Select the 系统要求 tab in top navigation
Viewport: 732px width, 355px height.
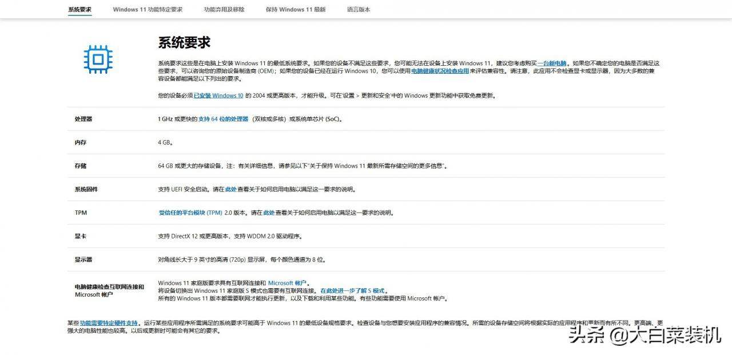[79, 10]
